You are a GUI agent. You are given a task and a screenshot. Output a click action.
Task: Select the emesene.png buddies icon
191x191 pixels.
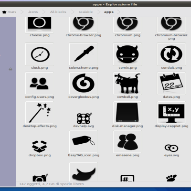click(127, 141)
